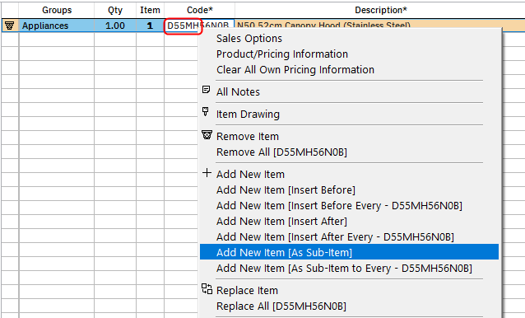Click the highlighted Add New Item [As Sub-Item] entry
The height and width of the screenshot is (318, 525).
[x=349, y=252]
